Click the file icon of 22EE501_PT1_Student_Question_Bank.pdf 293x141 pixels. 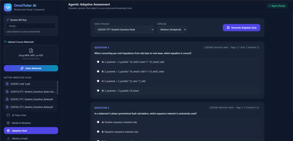tap(7, 99)
